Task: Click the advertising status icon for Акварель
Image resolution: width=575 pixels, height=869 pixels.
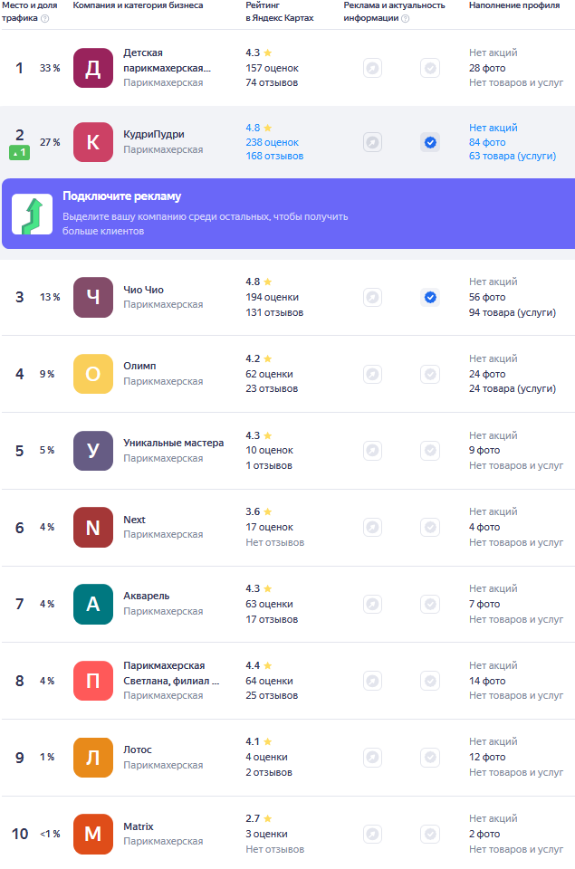Action: tap(372, 604)
